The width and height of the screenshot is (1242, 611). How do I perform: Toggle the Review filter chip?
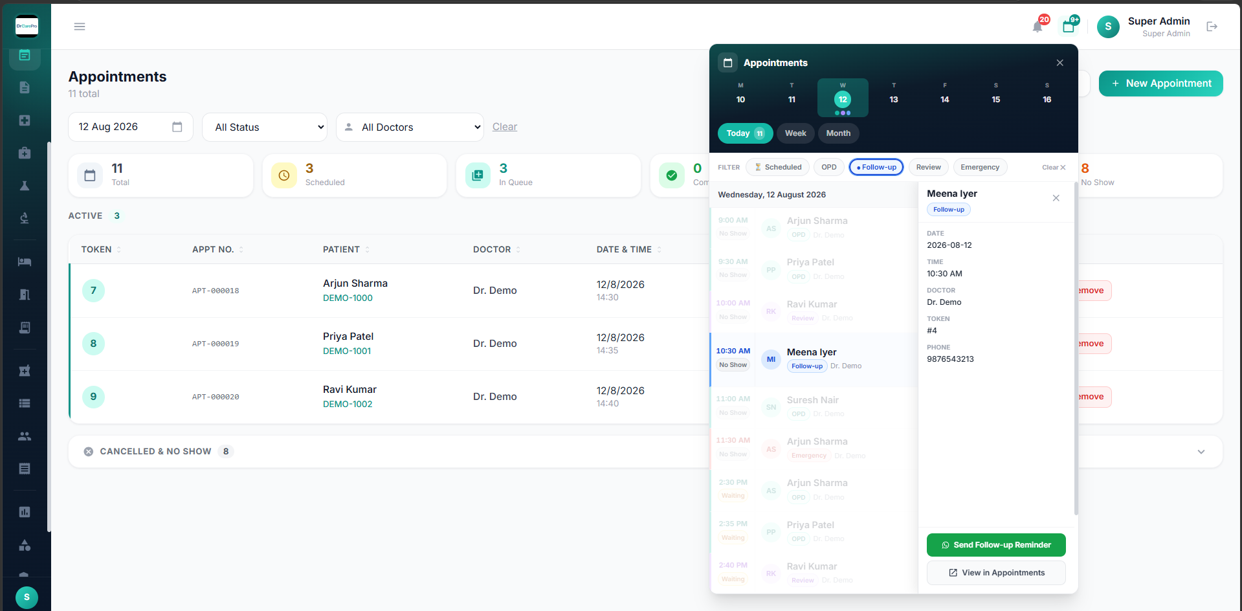pos(928,167)
